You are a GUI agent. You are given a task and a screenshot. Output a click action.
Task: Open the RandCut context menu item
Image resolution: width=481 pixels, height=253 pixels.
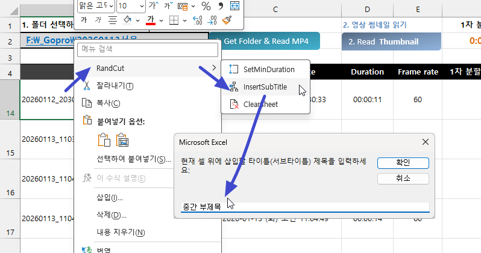[x=148, y=69]
